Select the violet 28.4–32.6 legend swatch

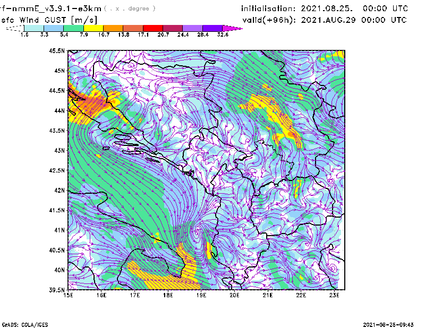tap(212, 28)
